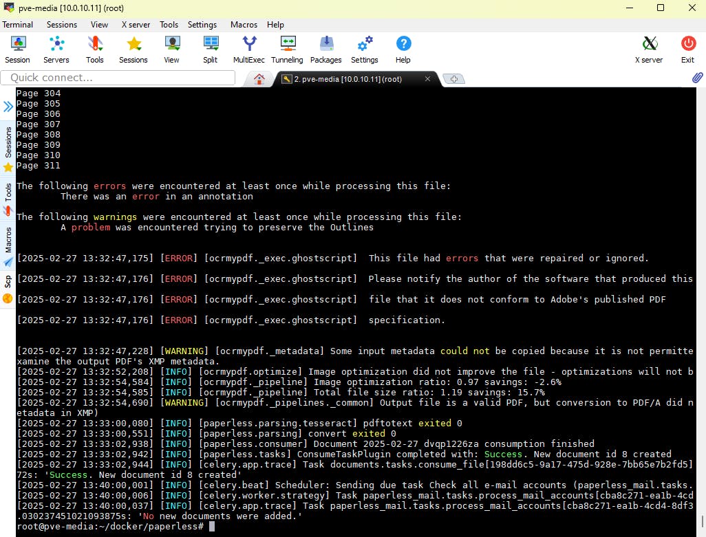Open the Packages toolbar icon

(326, 50)
